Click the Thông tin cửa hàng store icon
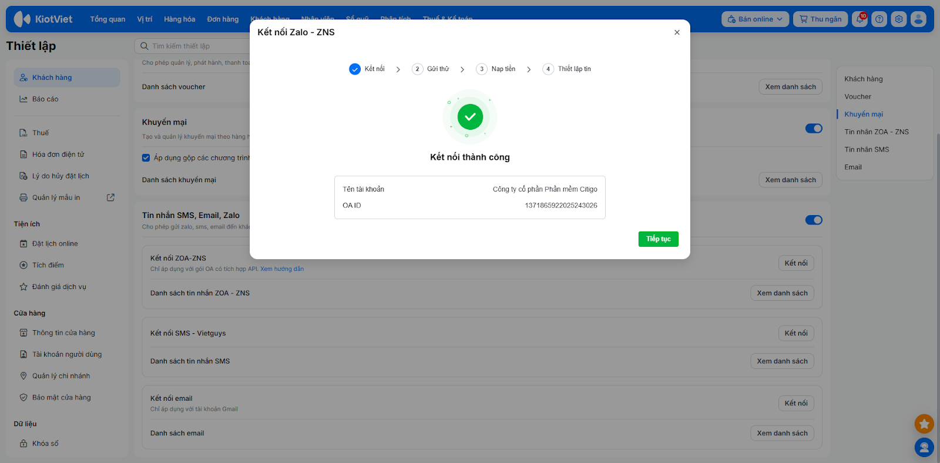940x463 pixels. [x=23, y=333]
